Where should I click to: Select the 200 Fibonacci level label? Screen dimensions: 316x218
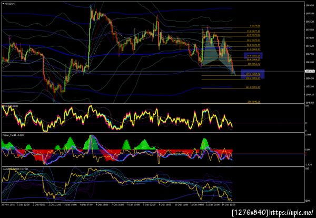254,102
